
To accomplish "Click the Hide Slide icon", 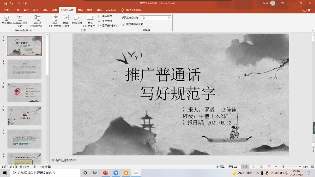I will pyautogui.click(x=66, y=21).
